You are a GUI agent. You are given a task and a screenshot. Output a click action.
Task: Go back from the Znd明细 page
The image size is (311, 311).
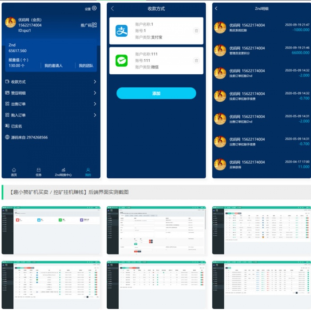(216, 8)
